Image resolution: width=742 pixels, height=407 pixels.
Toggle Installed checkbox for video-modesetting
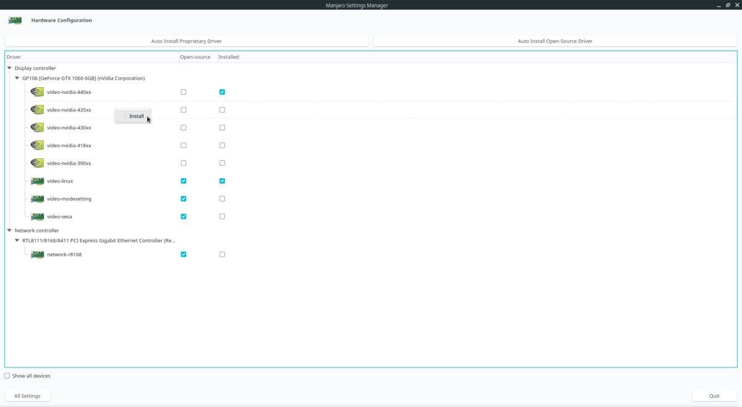point(222,199)
